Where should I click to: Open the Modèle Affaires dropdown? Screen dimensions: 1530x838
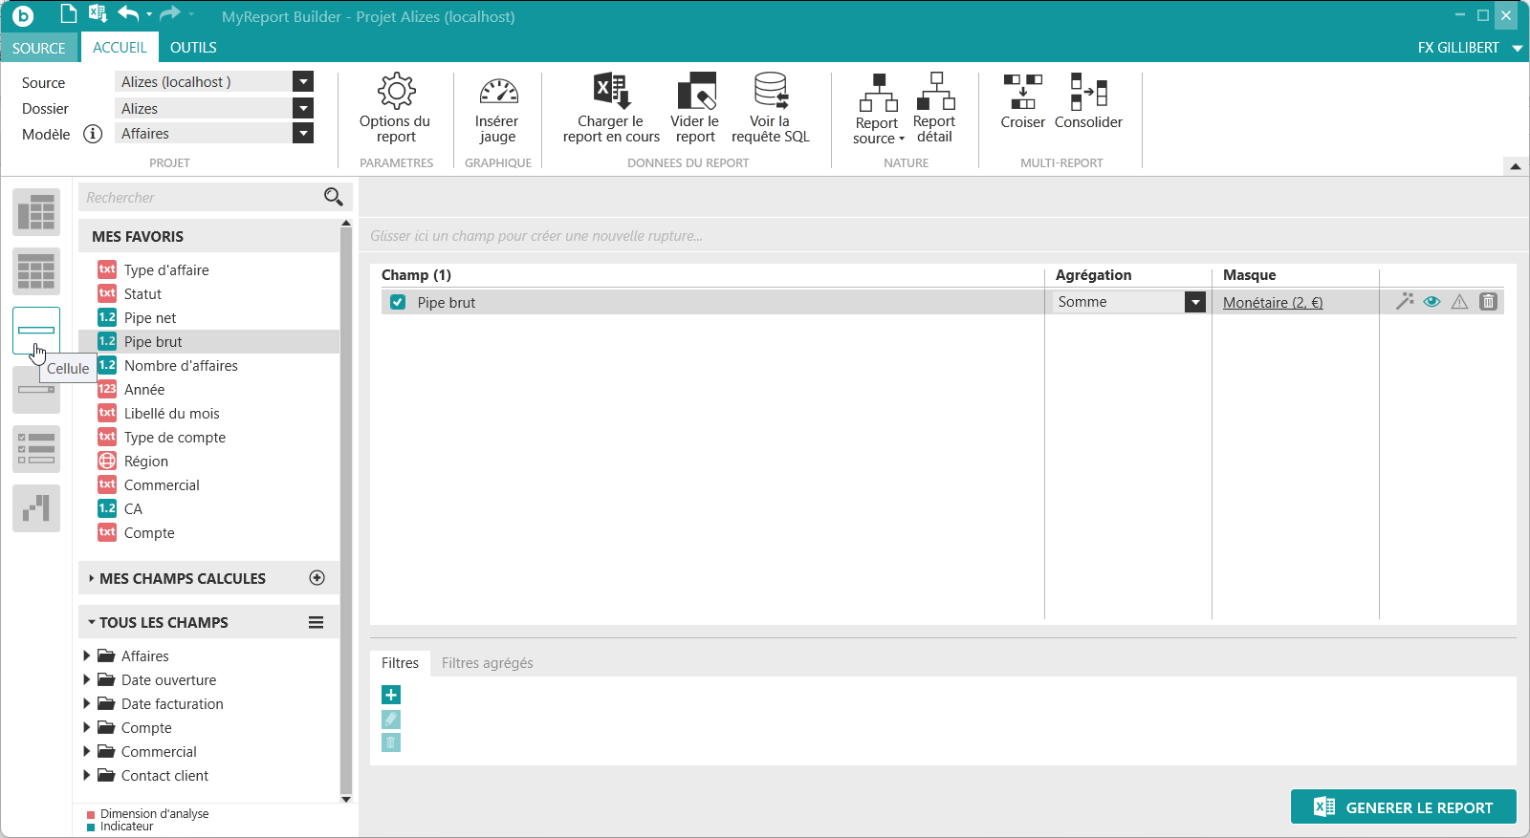coord(303,134)
